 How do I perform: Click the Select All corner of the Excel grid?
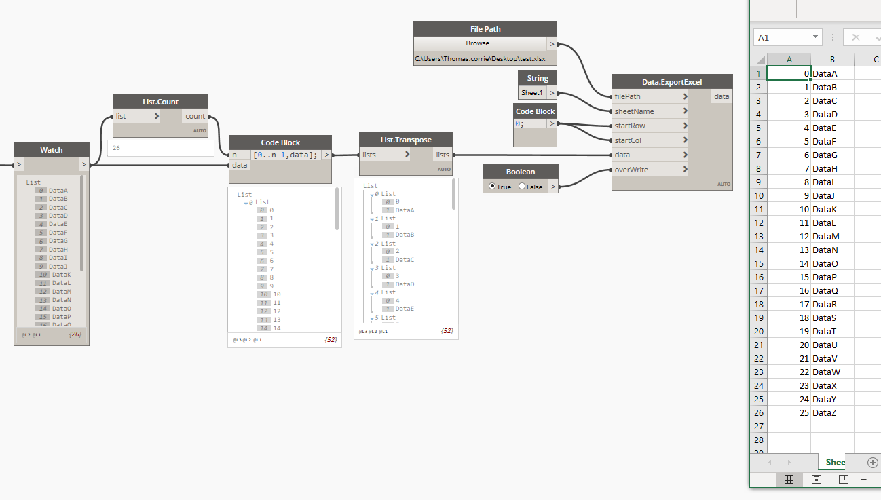pos(759,59)
